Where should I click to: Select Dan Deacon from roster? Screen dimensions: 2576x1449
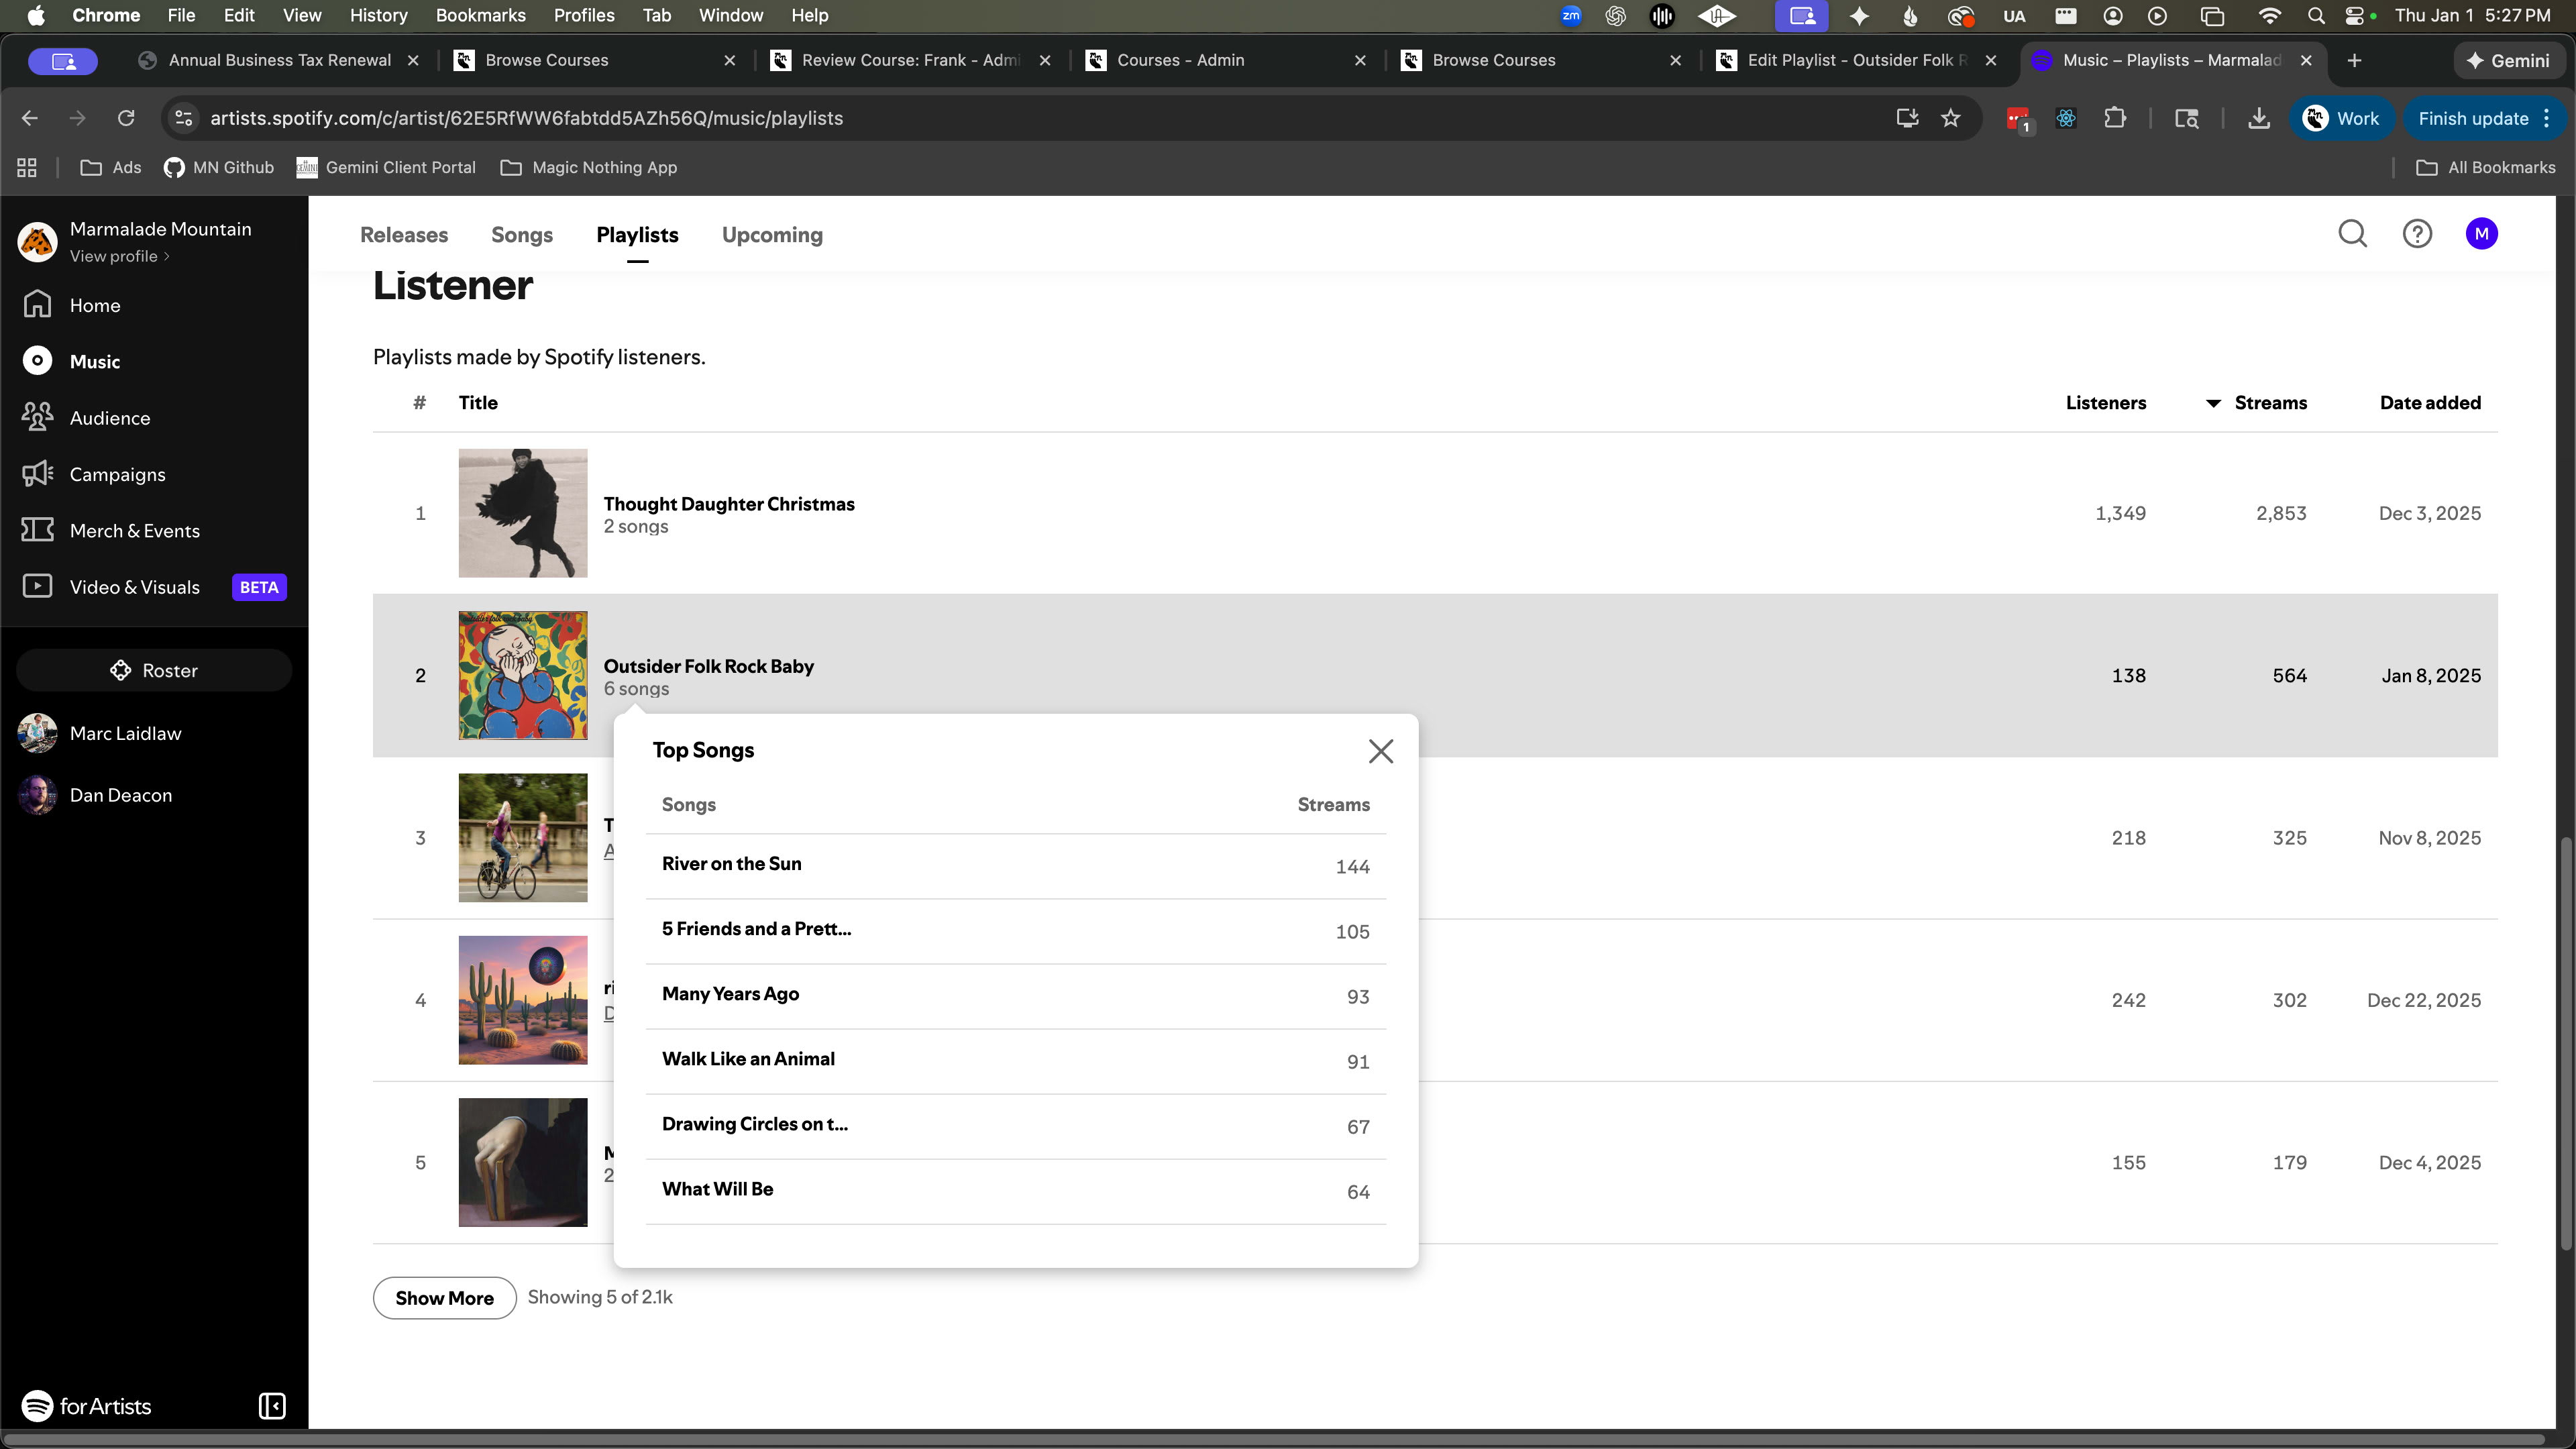(x=120, y=795)
